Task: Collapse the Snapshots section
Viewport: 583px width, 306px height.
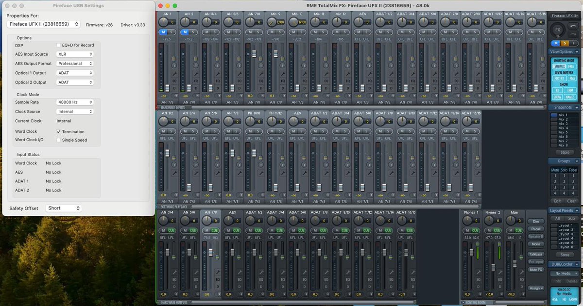Action: point(577,107)
